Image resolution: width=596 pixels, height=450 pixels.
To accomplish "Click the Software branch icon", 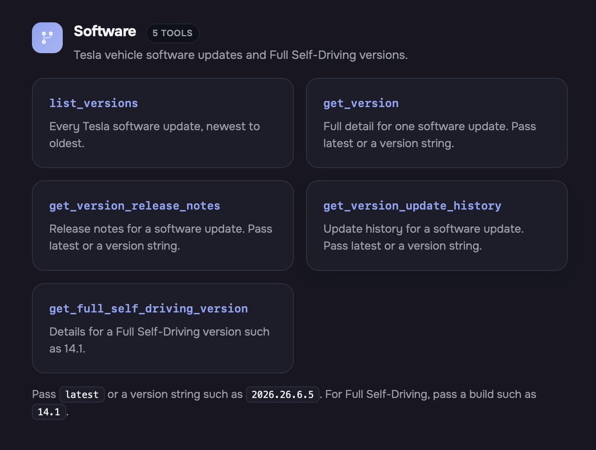I will click(47, 38).
